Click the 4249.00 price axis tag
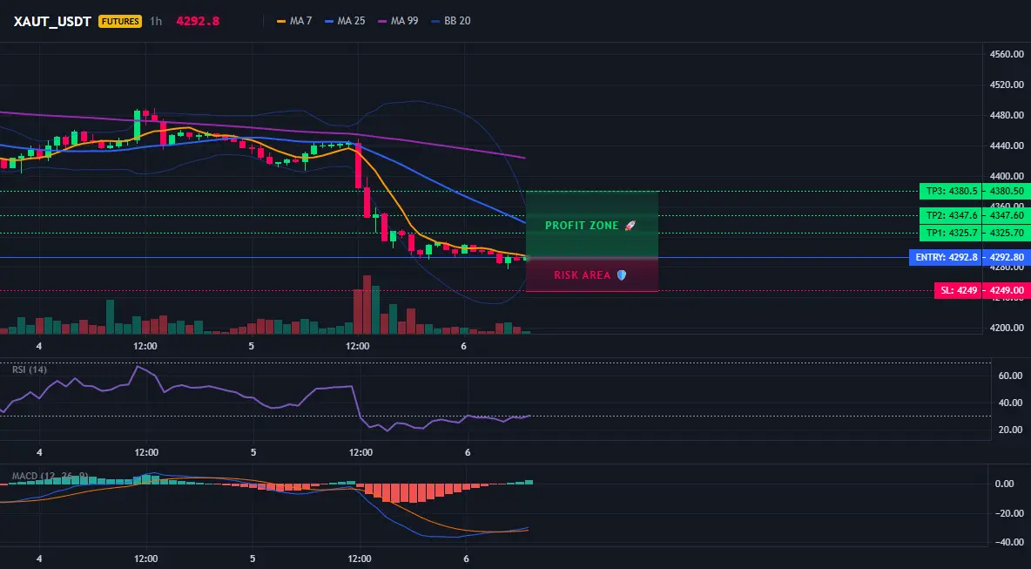Screen dimensions: 1031x569 (1006, 290)
